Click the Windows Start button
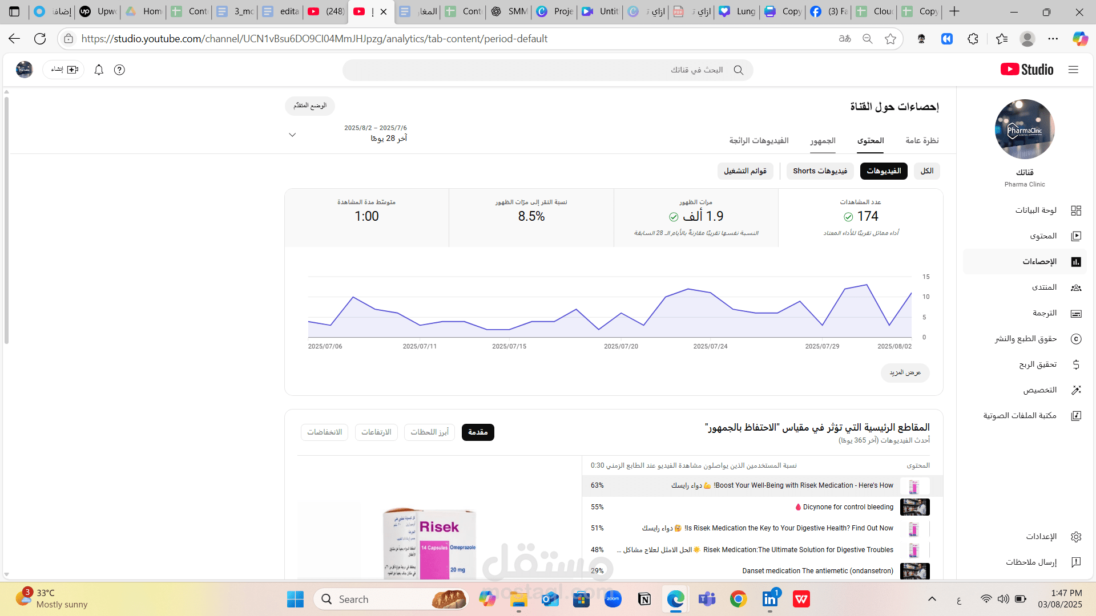This screenshot has width=1096, height=616. (x=295, y=599)
